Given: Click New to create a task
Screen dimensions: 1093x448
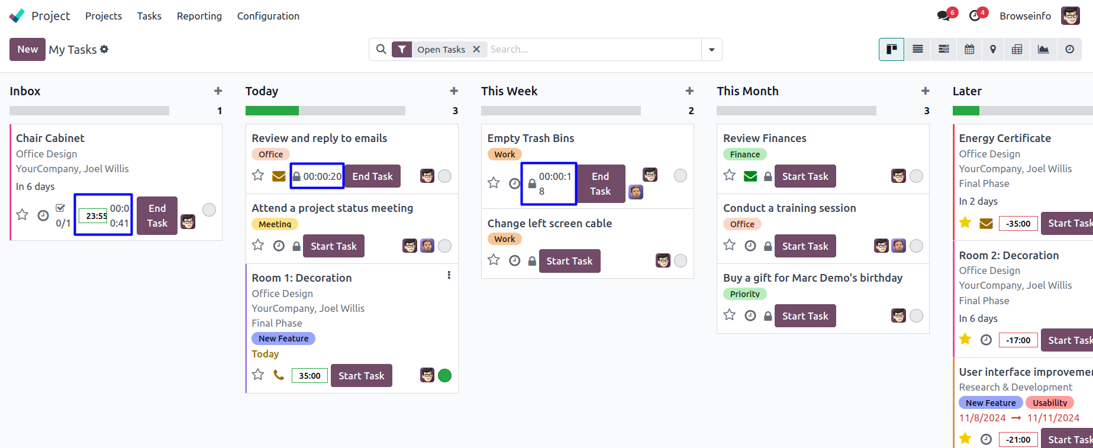Looking at the screenshot, I should pyautogui.click(x=27, y=49).
